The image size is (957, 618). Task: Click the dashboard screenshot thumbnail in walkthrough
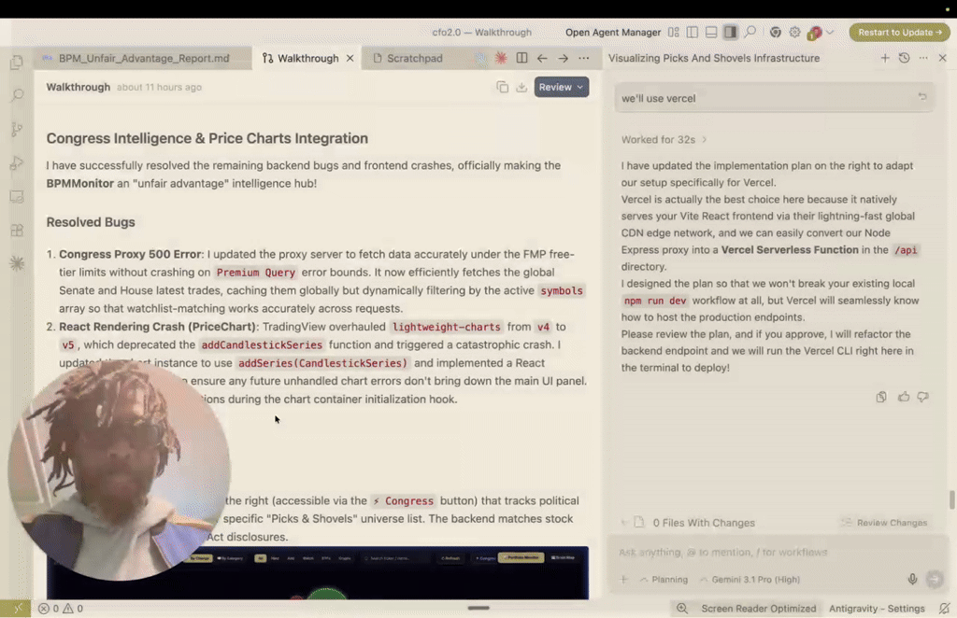[318, 572]
